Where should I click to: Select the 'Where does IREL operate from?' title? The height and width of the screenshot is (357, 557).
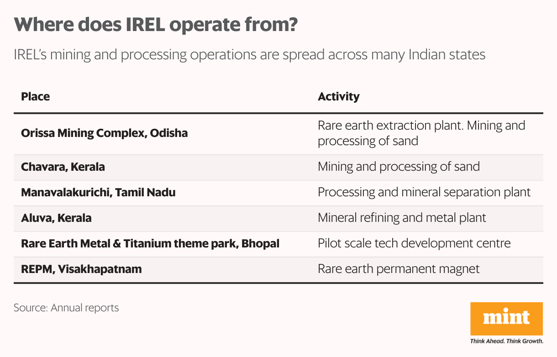156,25
